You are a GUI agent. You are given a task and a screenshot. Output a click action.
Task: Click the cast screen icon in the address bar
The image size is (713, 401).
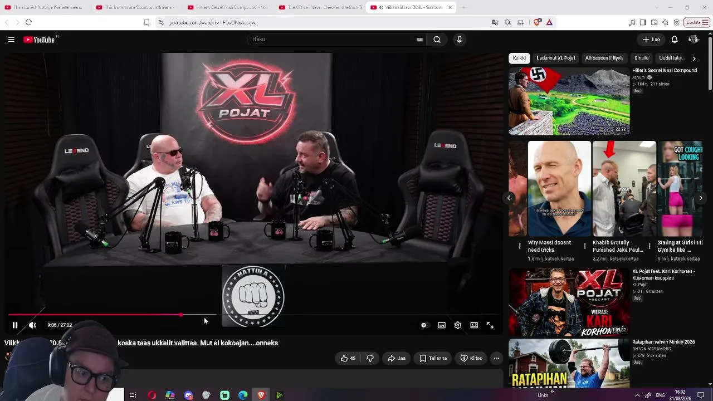coord(520,22)
